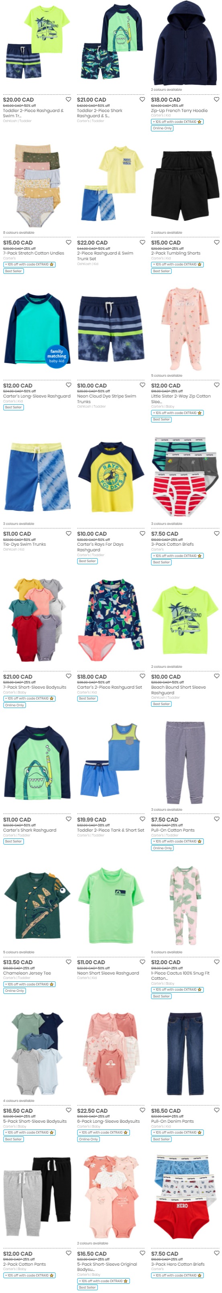222x1293 pixels.
Task: Toggle favorite on Pull-On Denim Pants
Action: pos(216,1110)
